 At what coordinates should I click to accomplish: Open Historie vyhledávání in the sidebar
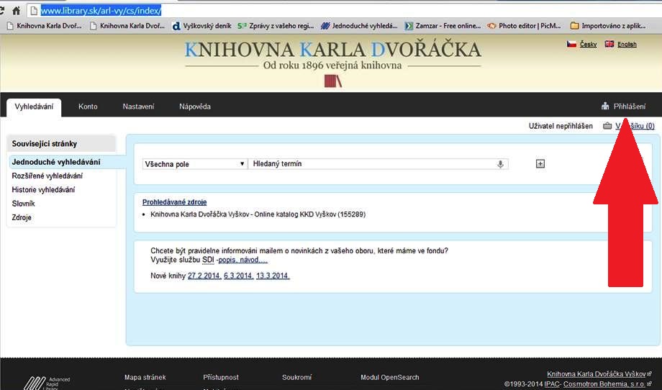43,190
